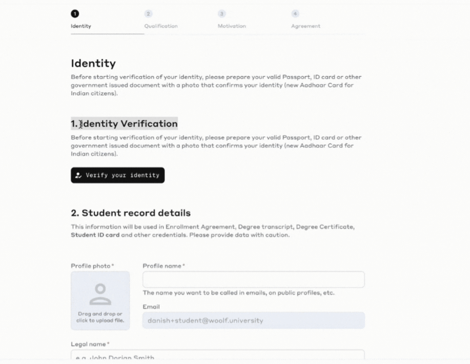
Task: Click the Agreement step label
Action: (x=305, y=26)
